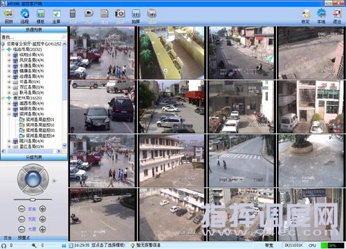Expand the 瑞丽市局(4/4) node
Viewport: 346px width, 249px height.
(x=9, y=109)
